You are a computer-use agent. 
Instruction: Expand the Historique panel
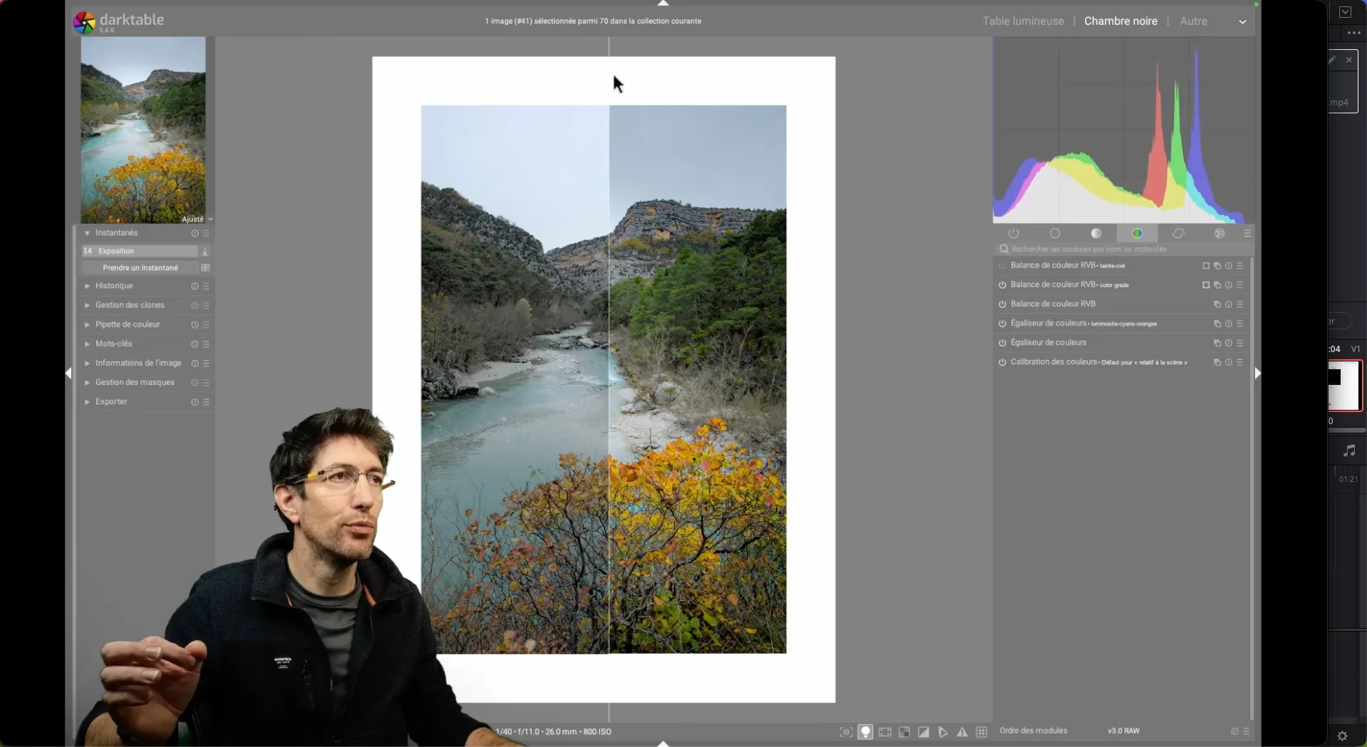[114, 286]
